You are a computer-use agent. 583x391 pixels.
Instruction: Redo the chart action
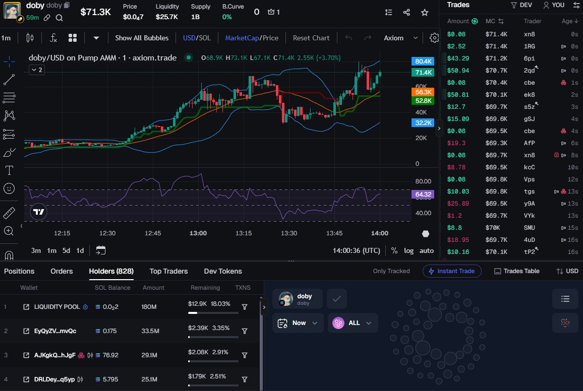pos(368,38)
